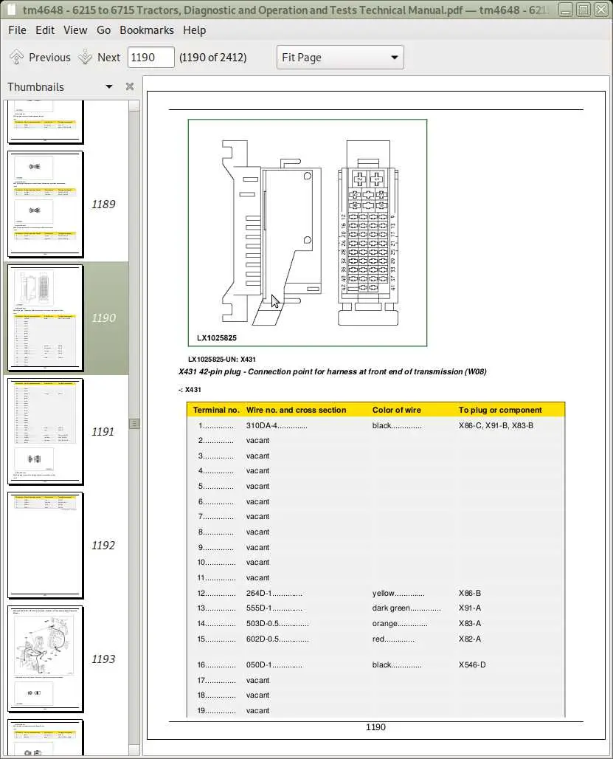613x759 pixels.
Task: Click the 'X86-C, X91-B, X83-B' cell
Action: (x=496, y=425)
